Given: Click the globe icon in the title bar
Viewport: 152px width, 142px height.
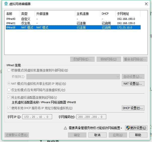Looking at the screenshot, I should (6, 4).
